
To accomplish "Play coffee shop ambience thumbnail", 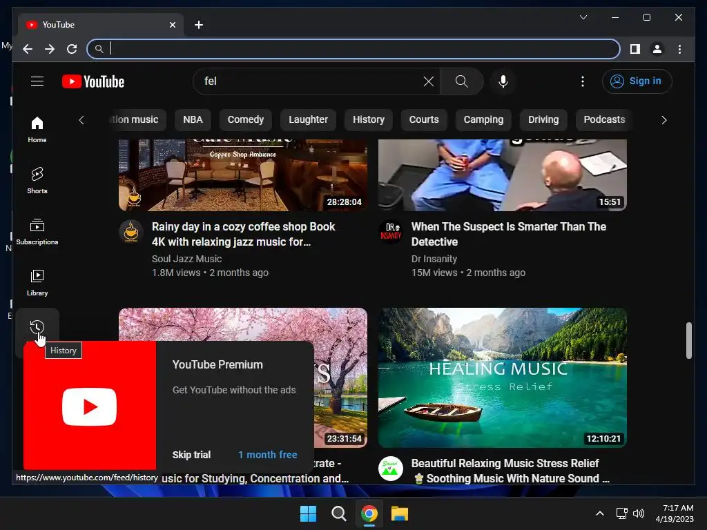I will tap(242, 175).
